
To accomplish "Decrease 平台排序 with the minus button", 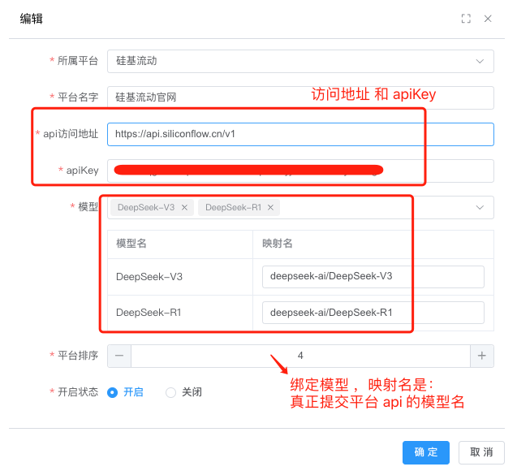I will tap(119, 356).
